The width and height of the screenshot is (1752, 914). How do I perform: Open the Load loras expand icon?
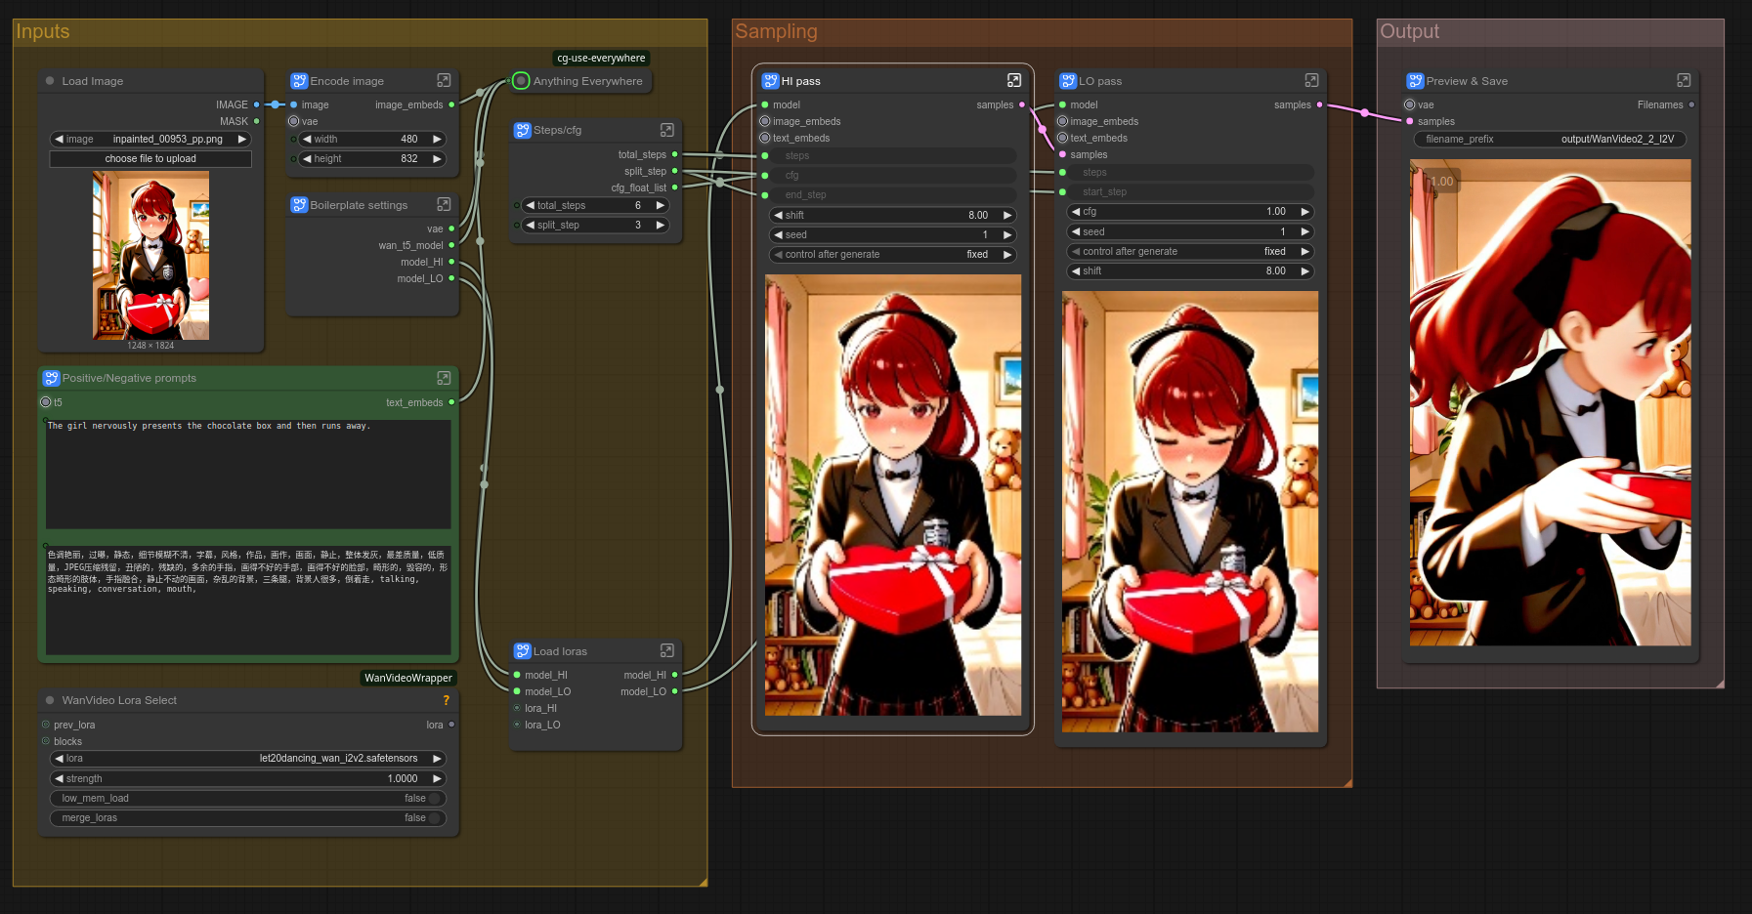click(667, 650)
